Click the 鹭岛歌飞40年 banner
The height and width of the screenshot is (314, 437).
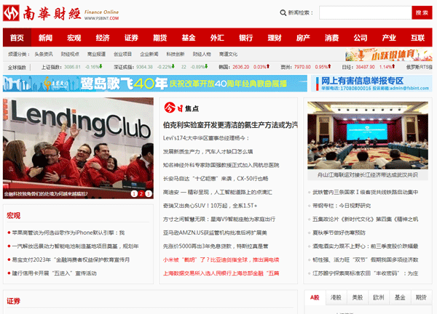pyautogui.click(x=155, y=84)
